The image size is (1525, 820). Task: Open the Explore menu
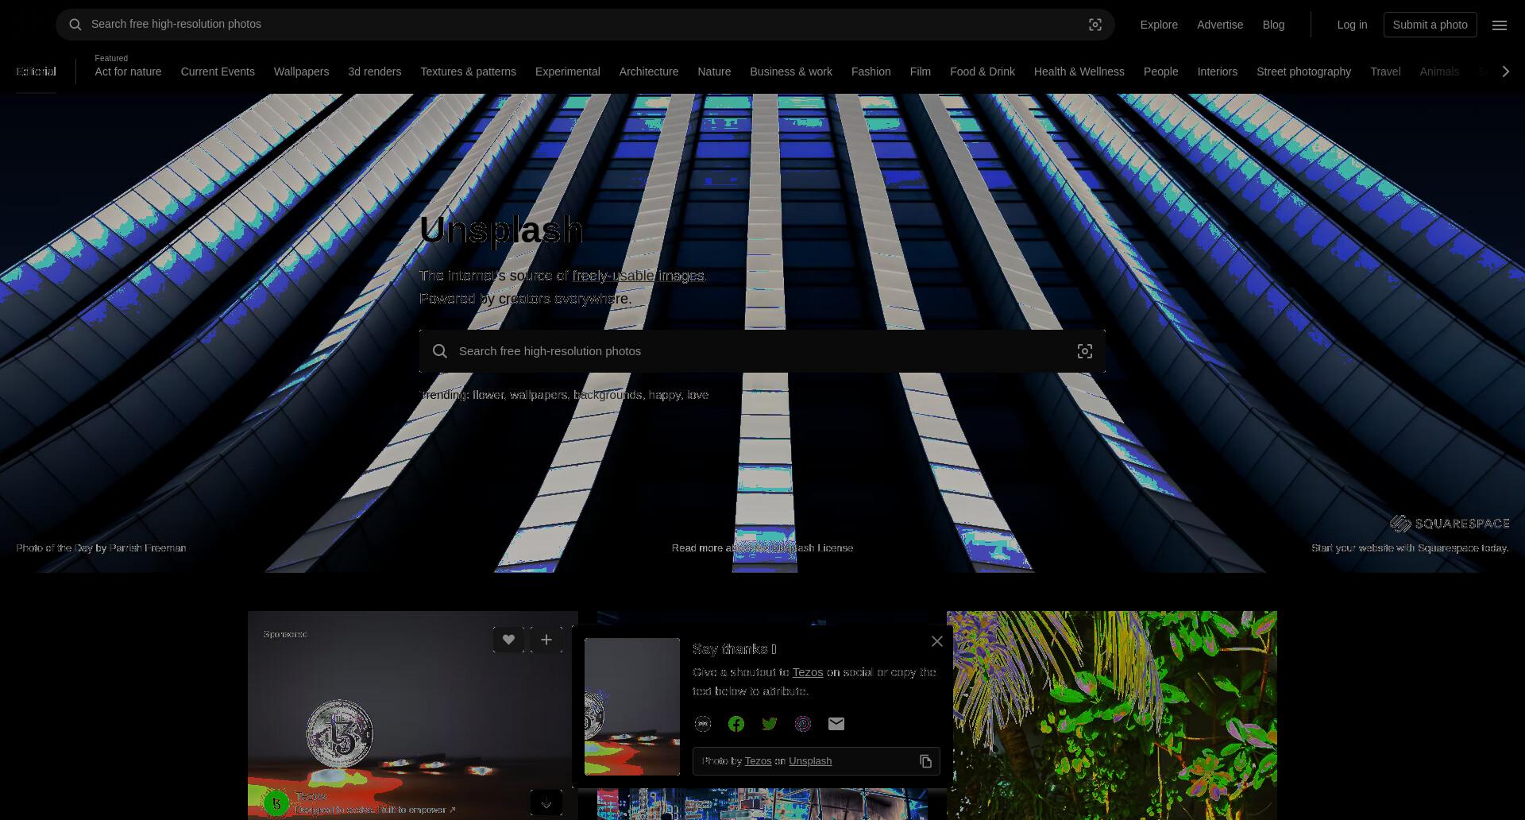pyautogui.click(x=1159, y=25)
